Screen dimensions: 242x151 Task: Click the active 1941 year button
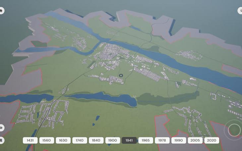[x=129, y=140]
